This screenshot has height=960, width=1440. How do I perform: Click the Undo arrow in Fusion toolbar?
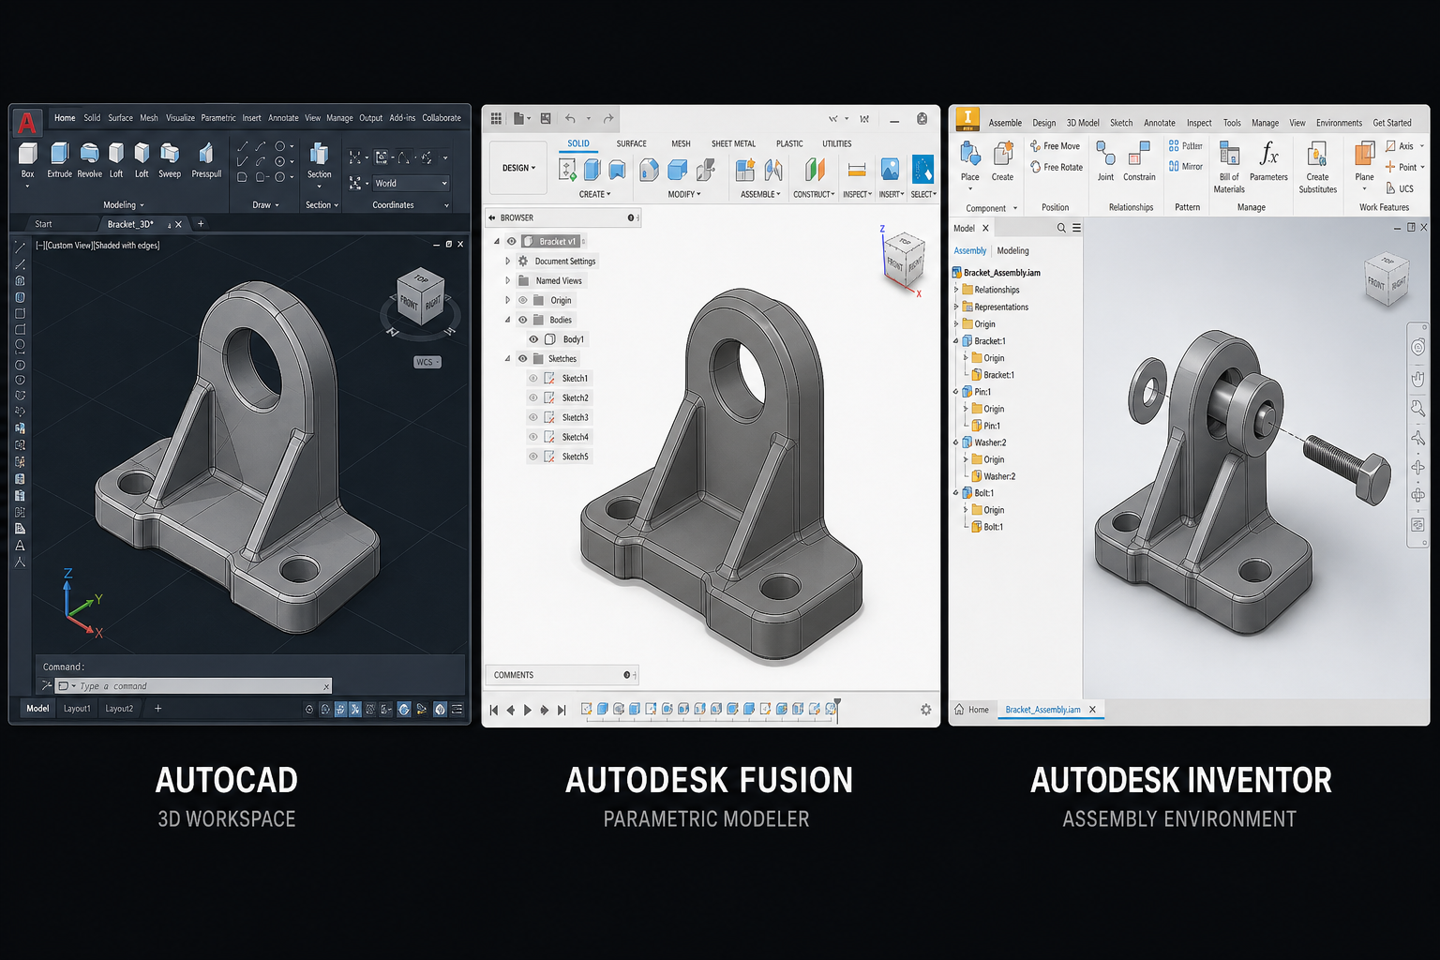[x=570, y=119]
